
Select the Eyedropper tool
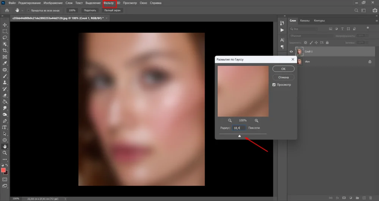(x=5, y=63)
